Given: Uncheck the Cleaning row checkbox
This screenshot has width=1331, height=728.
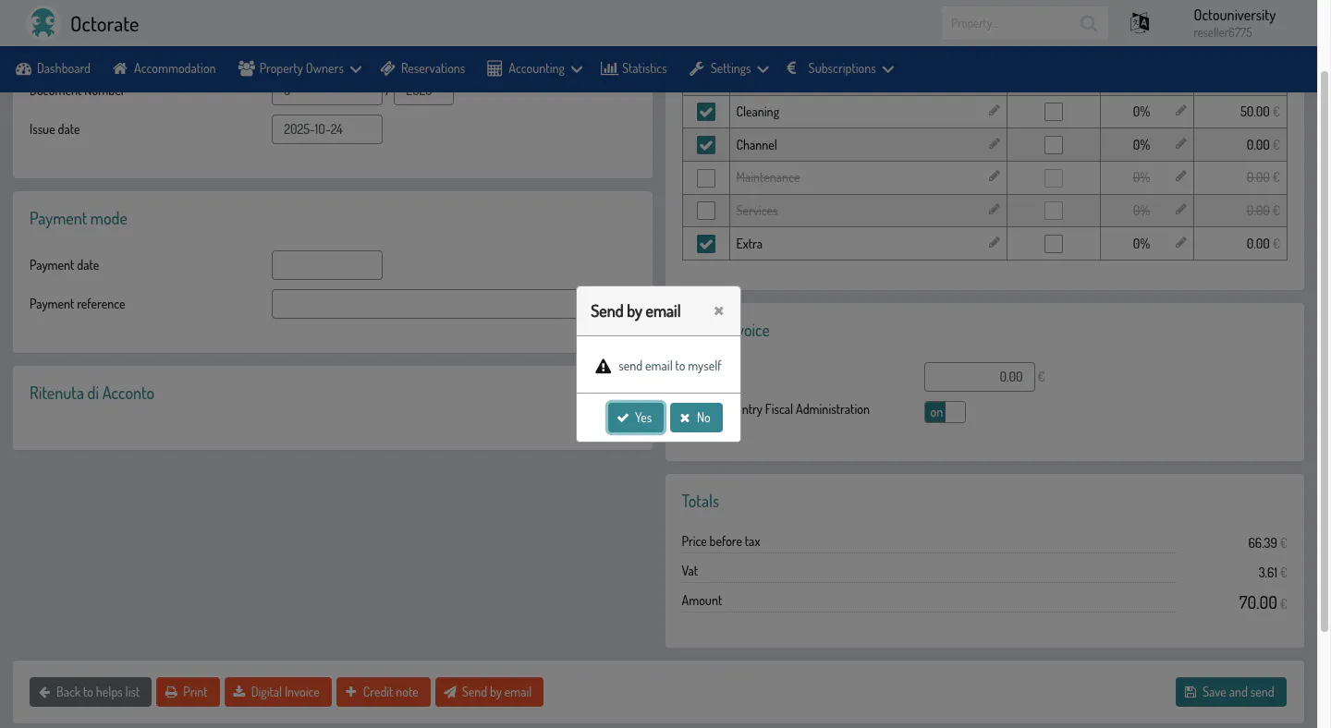Looking at the screenshot, I should pos(706,112).
